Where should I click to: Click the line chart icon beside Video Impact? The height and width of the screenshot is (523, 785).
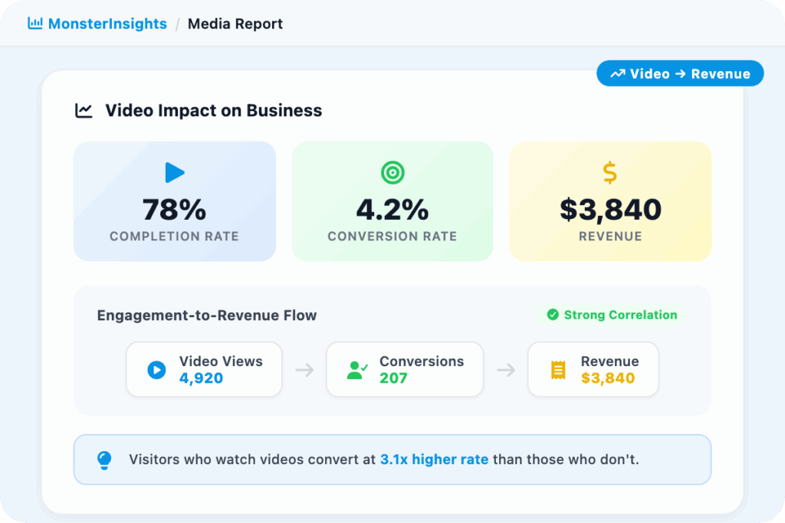pyautogui.click(x=84, y=111)
